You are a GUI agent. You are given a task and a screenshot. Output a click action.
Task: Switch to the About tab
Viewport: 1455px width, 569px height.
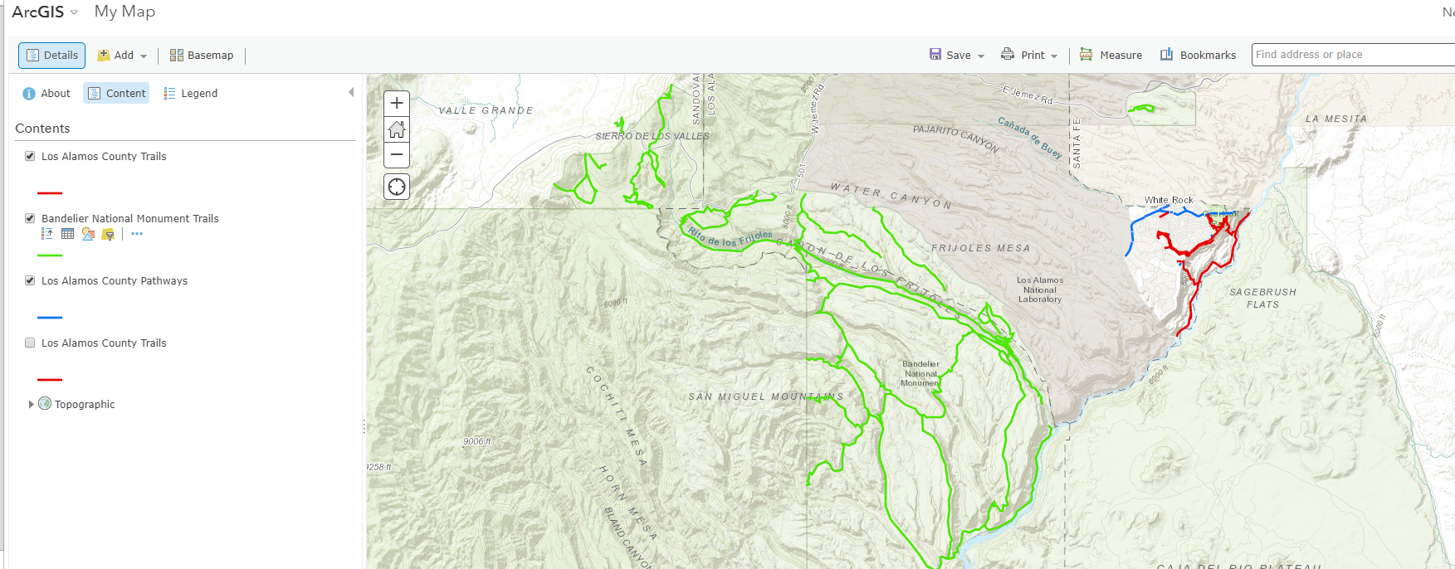[46, 94]
